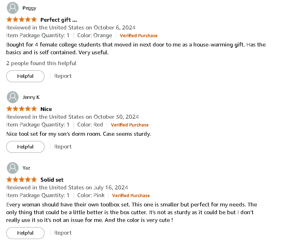284x243 pixels.
Task: Click the reviewer name Jenny K
Action: (31, 97)
